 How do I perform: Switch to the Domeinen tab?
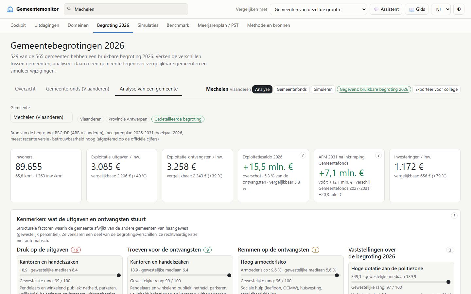click(x=78, y=25)
